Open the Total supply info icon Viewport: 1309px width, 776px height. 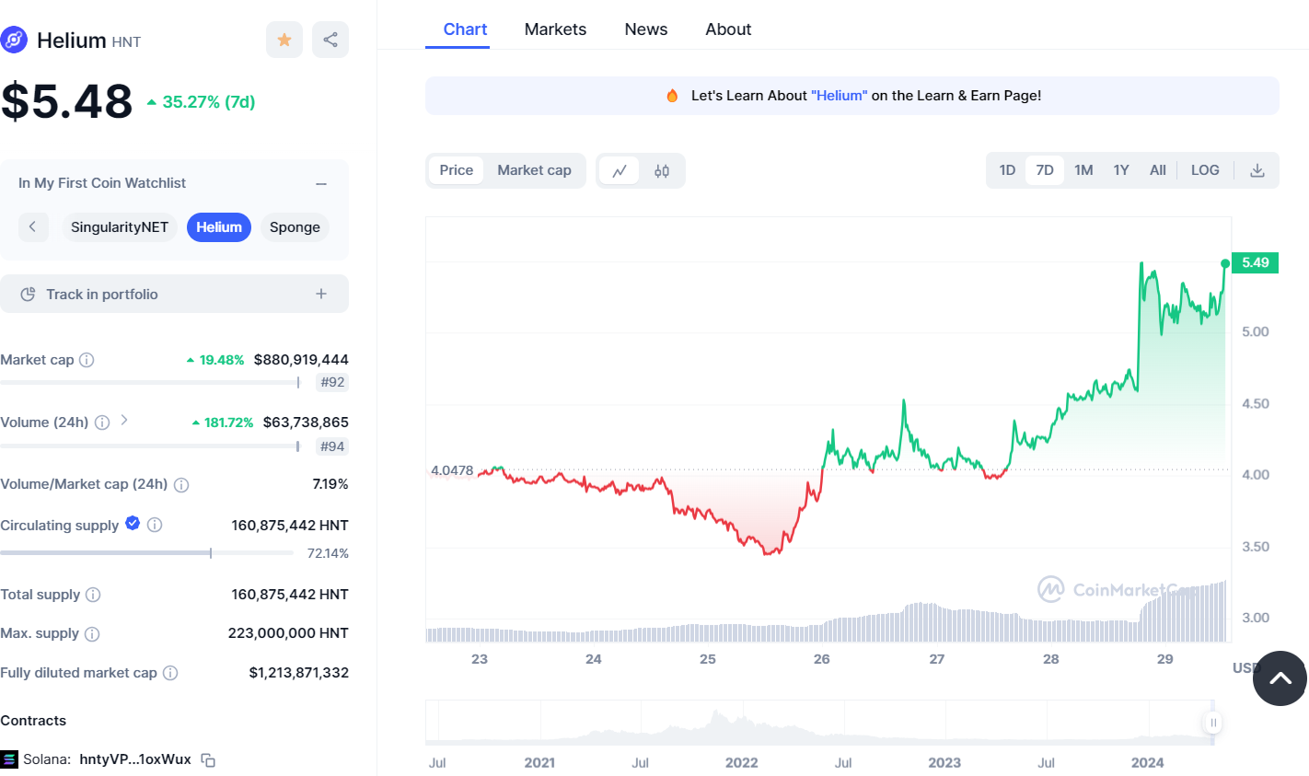[x=93, y=595]
